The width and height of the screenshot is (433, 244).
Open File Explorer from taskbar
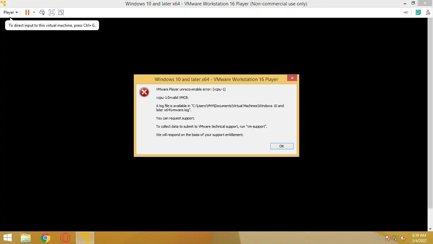[x=26, y=238]
